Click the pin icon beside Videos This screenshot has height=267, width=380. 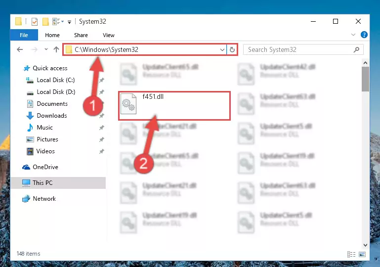(101, 151)
